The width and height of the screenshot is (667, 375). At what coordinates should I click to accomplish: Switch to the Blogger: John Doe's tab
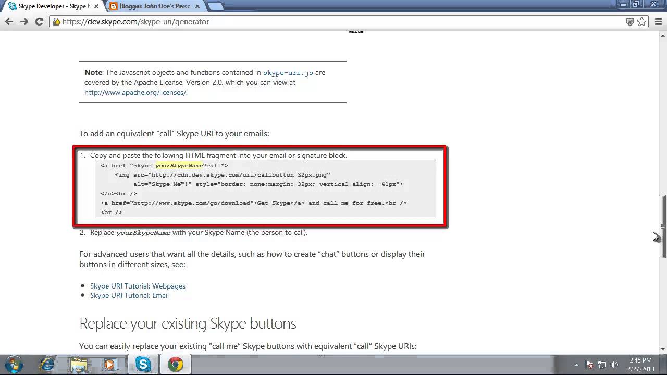155,6
